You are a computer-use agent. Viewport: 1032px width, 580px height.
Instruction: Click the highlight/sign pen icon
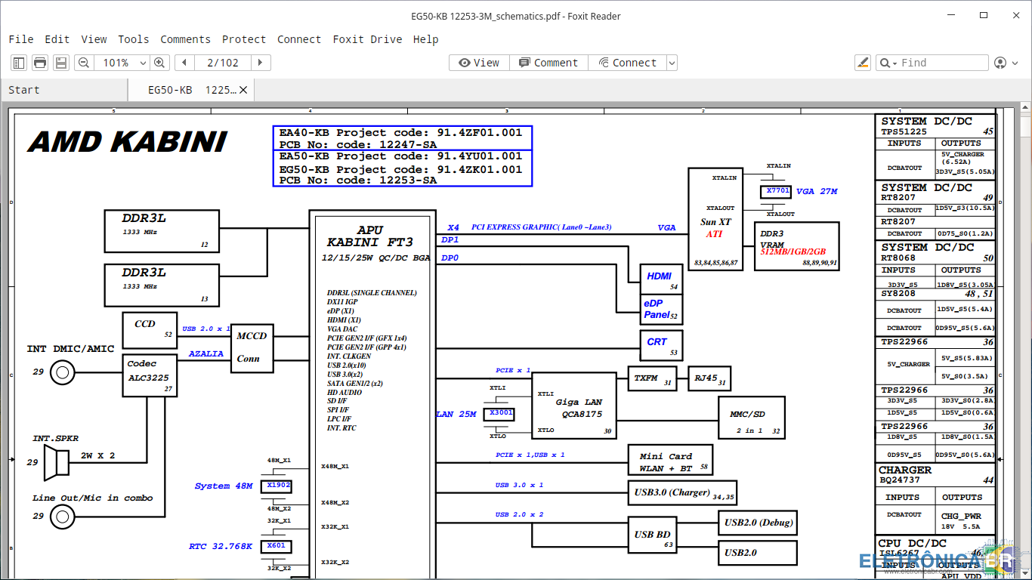pyautogui.click(x=863, y=63)
